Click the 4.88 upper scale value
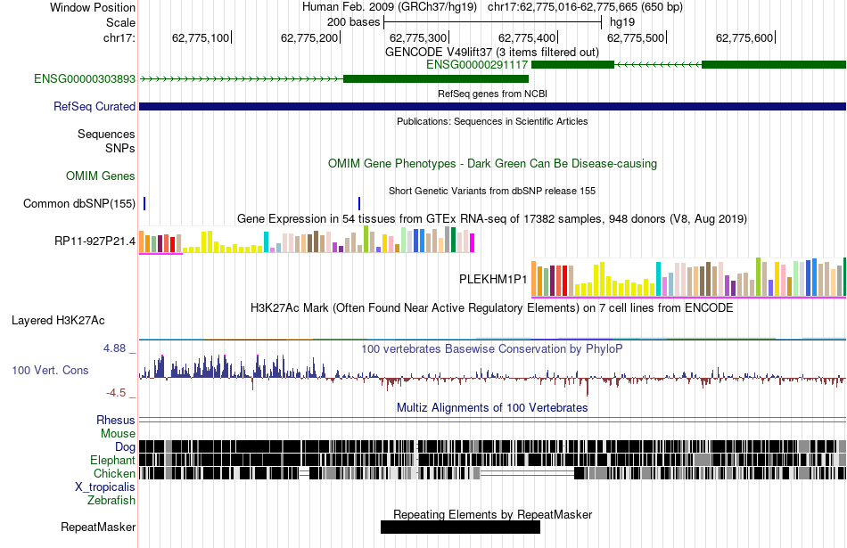 point(114,348)
